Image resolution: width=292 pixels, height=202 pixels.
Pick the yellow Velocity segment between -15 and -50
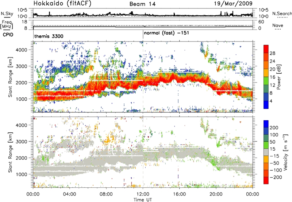pyautogui.click(x=266, y=159)
